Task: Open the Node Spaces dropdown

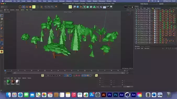Action: [x=148, y=4]
